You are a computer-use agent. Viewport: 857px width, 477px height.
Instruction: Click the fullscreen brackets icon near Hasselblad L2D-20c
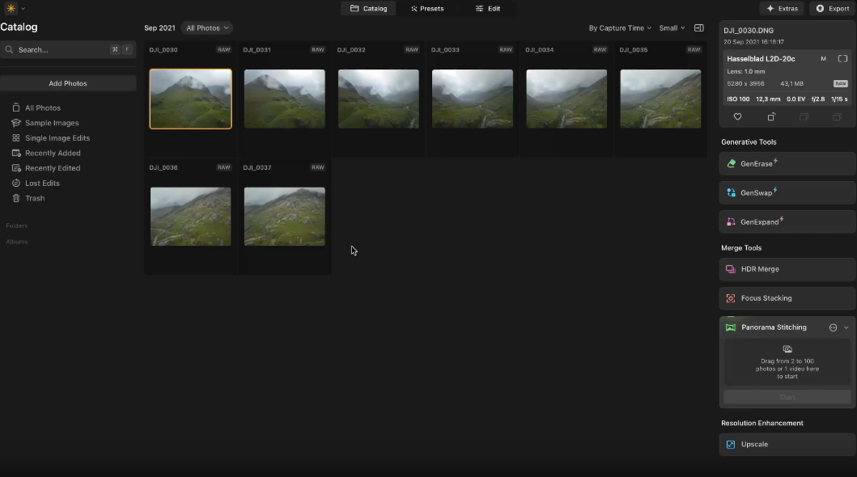845,58
